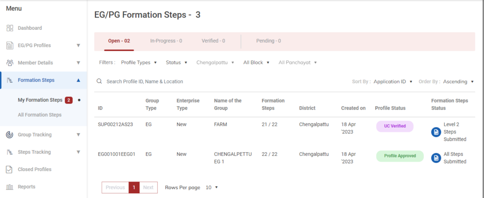Click the Reports bar chart icon
This screenshot has width=484, height=198.
click(x=9, y=187)
